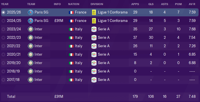Click the Inter crest in 2023/24 row

pos(31,29)
